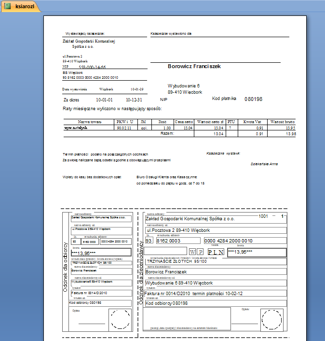Click 'od poniedziałku do piątku' hours line
Image resolution: width=325 pixels, height=341 pixels.
click(170, 184)
